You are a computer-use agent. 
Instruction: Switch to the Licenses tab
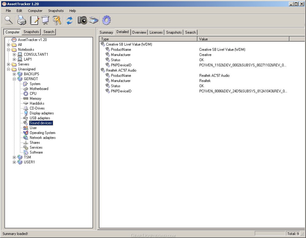point(156,32)
